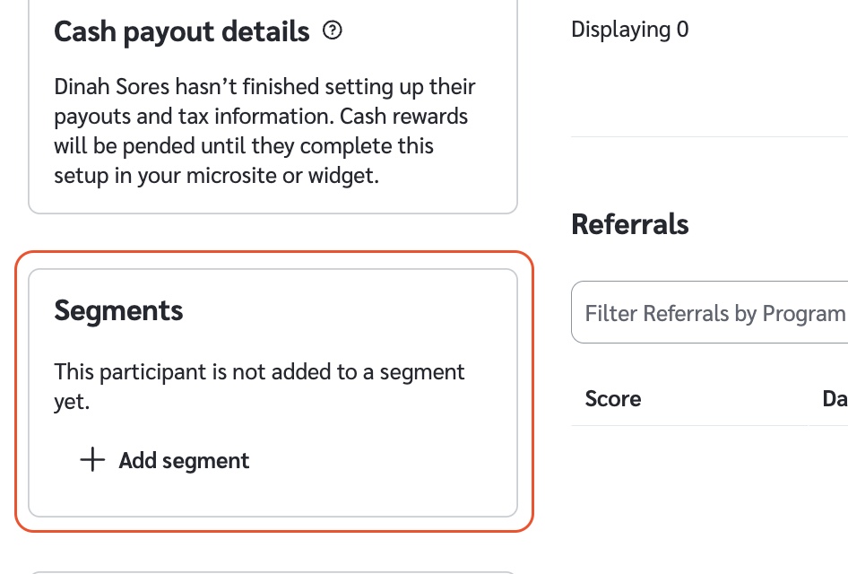Viewport: 848px width, 574px height.
Task: Sort referrals by the Score column header
Action: pos(613,398)
